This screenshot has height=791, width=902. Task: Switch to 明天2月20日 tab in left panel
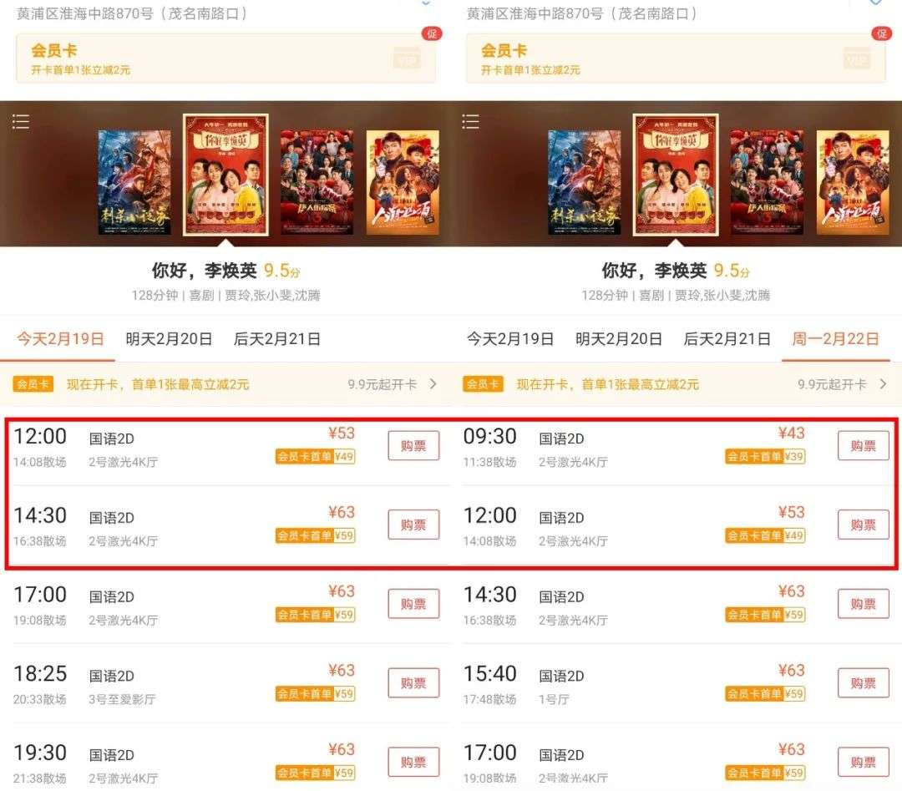[169, 339]
